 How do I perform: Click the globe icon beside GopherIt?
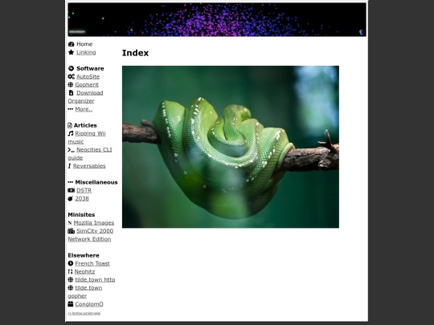click(71, 84)
